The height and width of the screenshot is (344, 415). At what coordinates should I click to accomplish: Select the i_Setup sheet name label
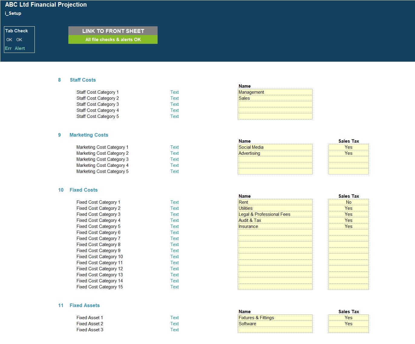(x=13, y=13)
